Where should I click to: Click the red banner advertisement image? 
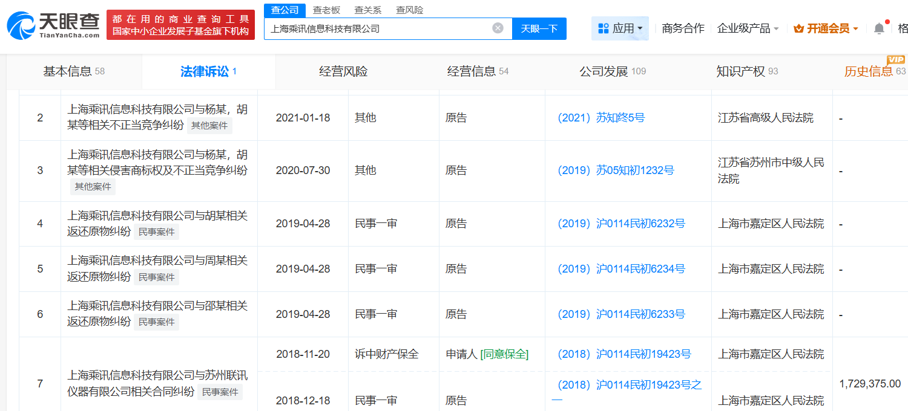coord(180,25)
